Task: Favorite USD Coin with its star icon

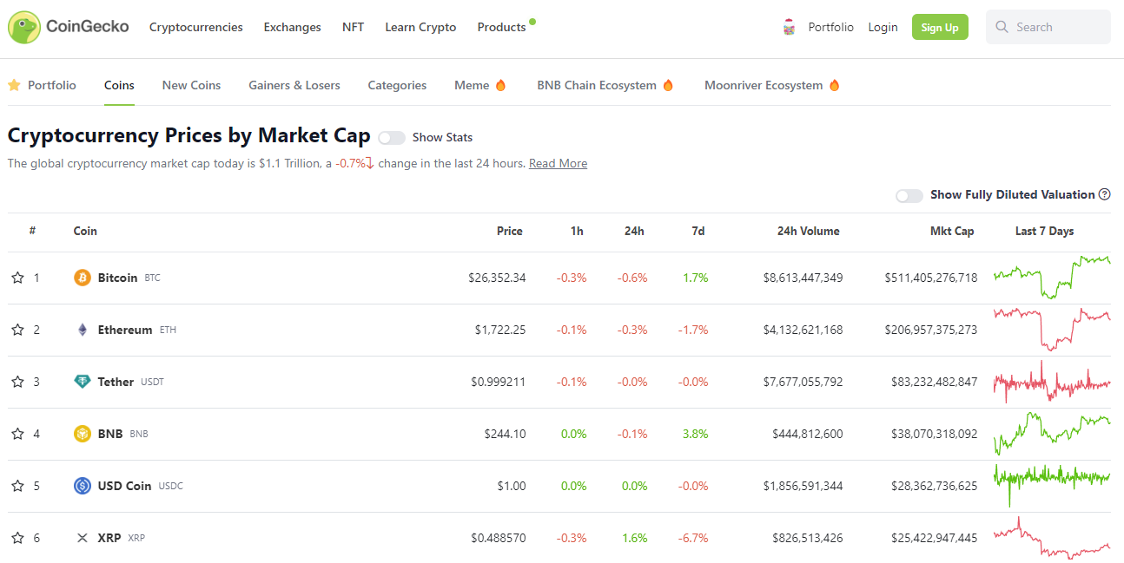Action: (17, 486)
